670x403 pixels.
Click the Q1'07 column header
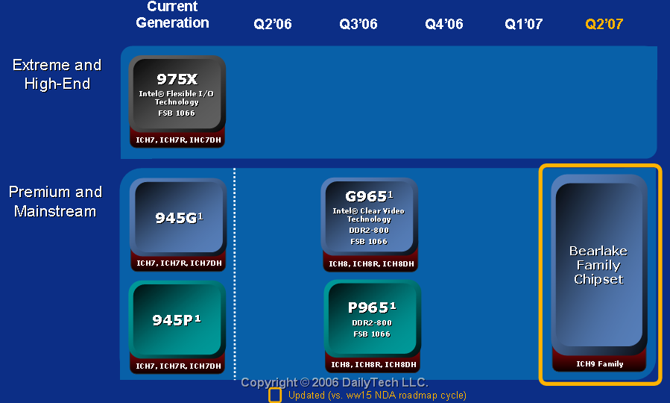point(523,24)
